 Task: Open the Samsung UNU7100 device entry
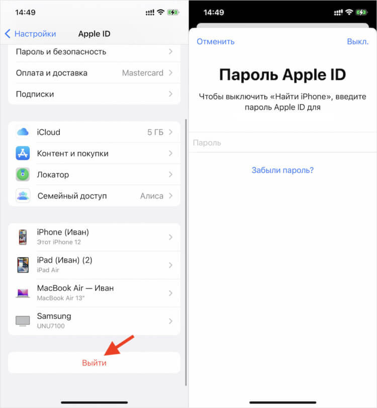tap(95, 321)
